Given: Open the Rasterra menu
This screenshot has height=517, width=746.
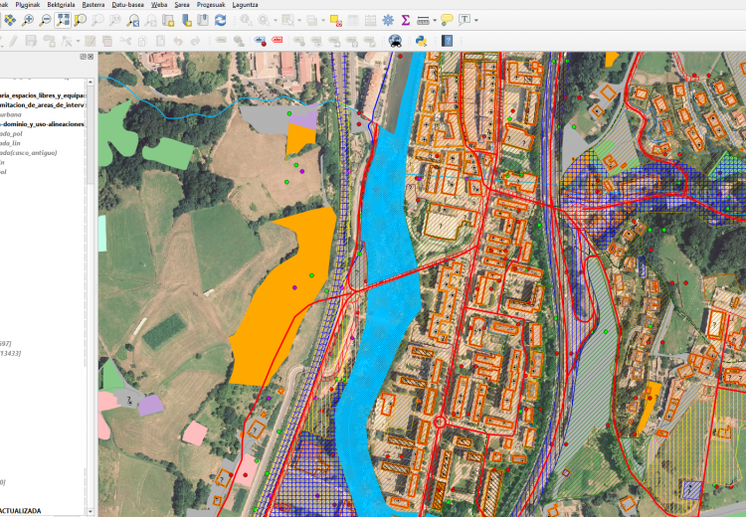Looking at the screenshot, I should click(93, 4).
